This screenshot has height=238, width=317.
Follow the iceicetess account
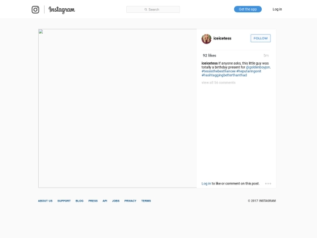(261, 38)
